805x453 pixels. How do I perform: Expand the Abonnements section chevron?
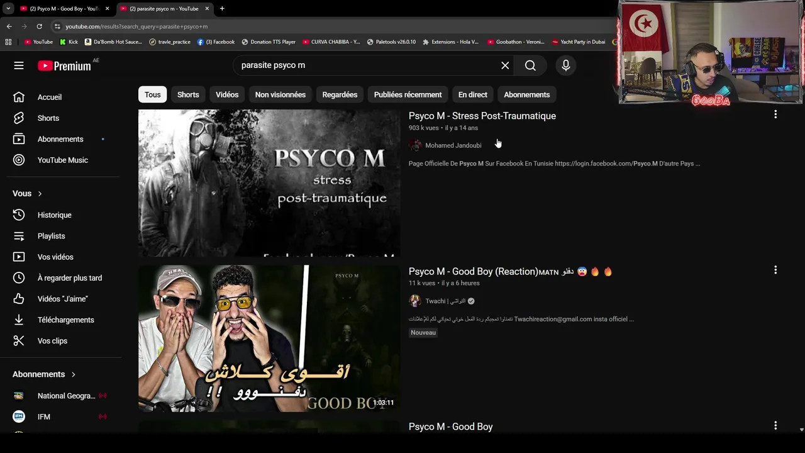click(x=73, y=374)
